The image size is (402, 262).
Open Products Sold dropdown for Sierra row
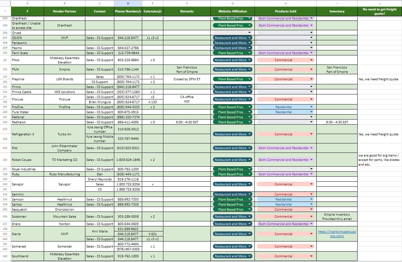tap(285, 234)
